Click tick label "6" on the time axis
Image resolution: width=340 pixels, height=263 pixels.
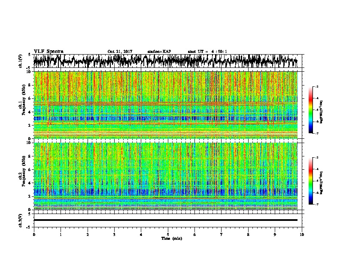(x=195, y=235)
